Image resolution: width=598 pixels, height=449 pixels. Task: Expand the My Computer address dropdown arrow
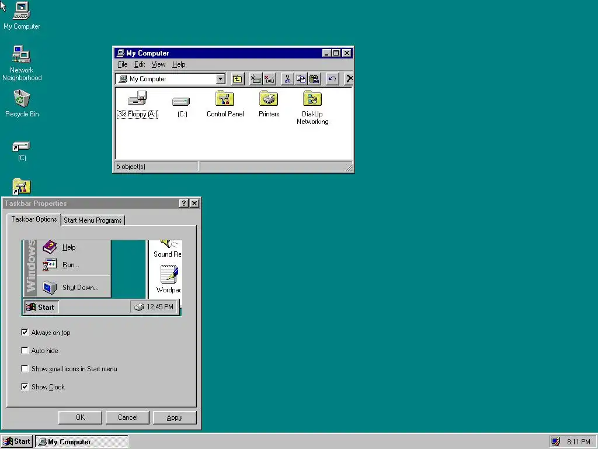(x=220, y=79)
